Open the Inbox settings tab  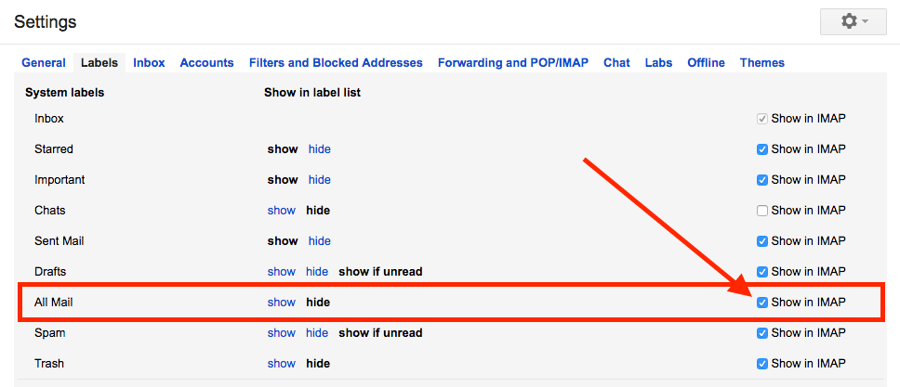(x=149, y=63)
